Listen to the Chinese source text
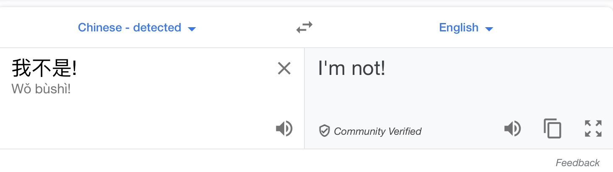Viewport: 613px width, 172px height. (x=284, y=128)
